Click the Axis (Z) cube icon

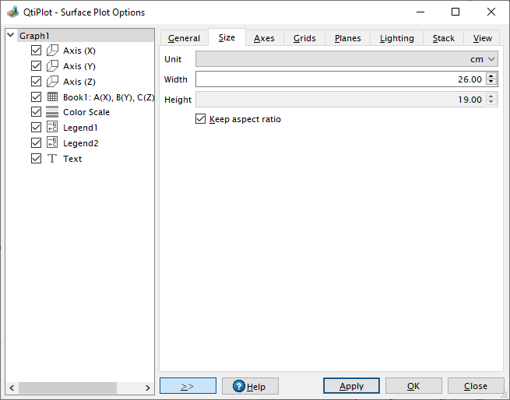point(52,82)
